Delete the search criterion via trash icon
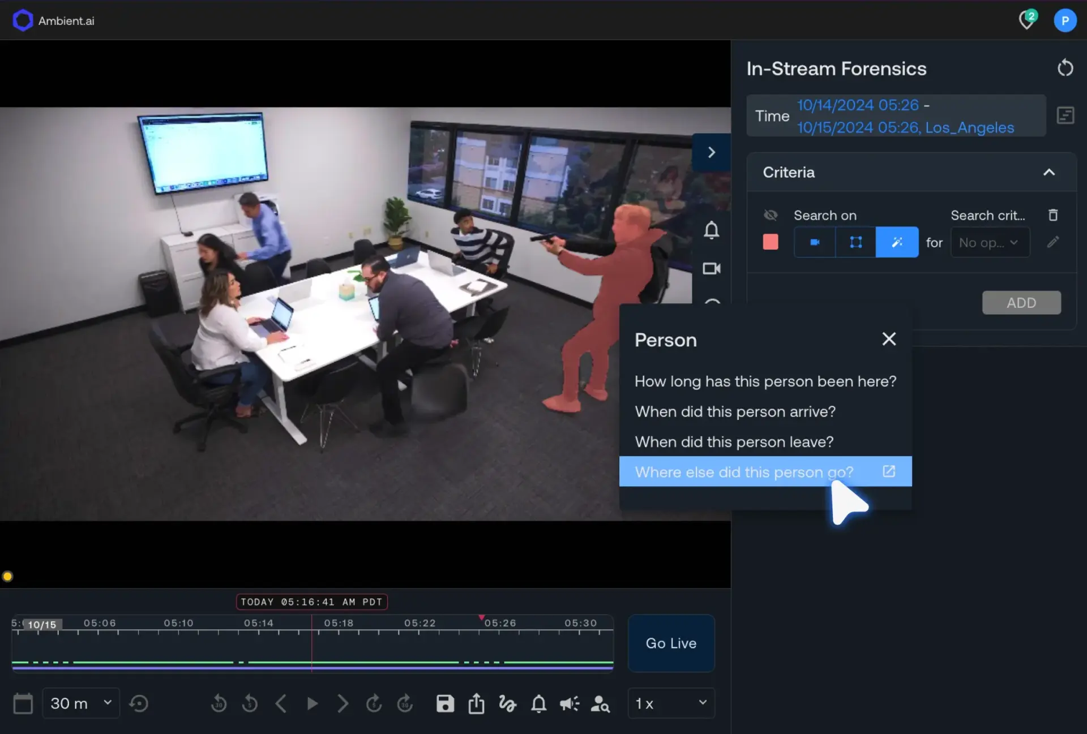The height and width of the screenshot is (734, 1087). pyautogui.click(x=1052, y=215)
